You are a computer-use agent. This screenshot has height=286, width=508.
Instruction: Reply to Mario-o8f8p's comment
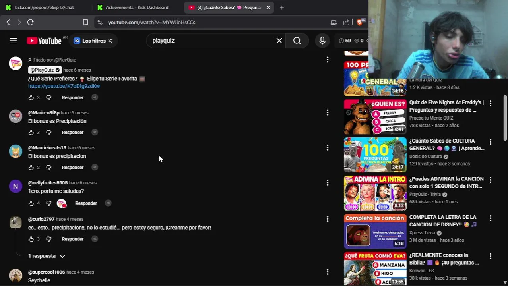73,132
